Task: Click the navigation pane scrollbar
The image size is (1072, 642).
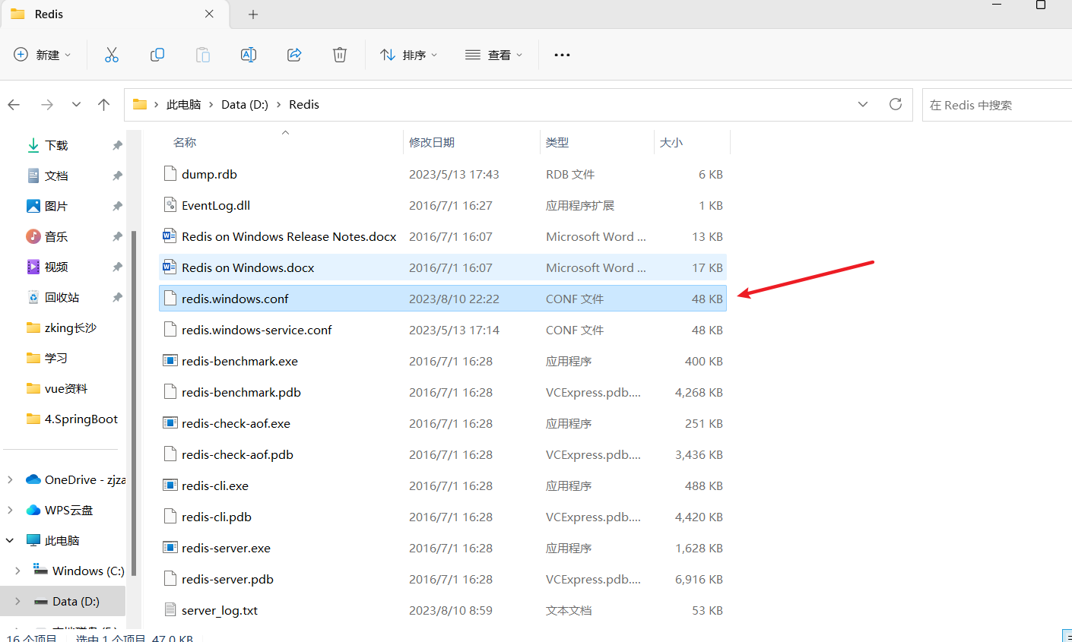Action: point(134,403)
